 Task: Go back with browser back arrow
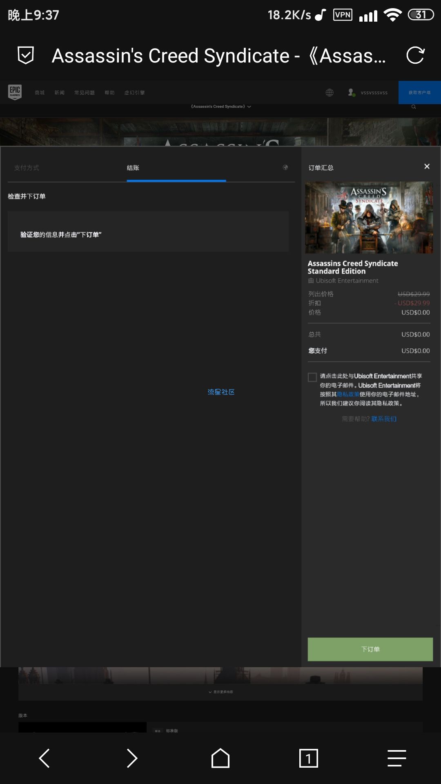click(x=44, y=758)
